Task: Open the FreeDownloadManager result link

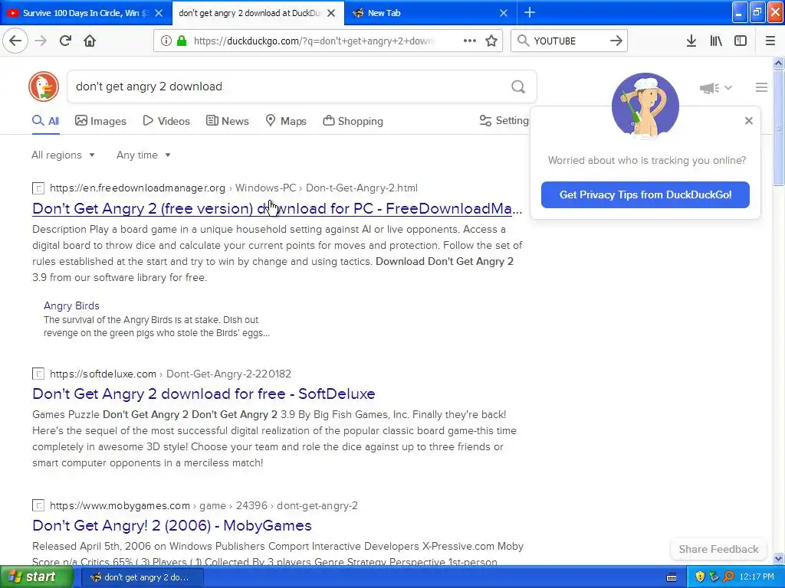Action: pos(277,208)
